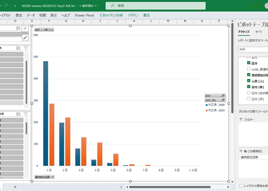Image resolution: width=268 pixels, height=191 pixels.
Task: Click the sheet tab bar options dots
Action: [x=121, y=187]
